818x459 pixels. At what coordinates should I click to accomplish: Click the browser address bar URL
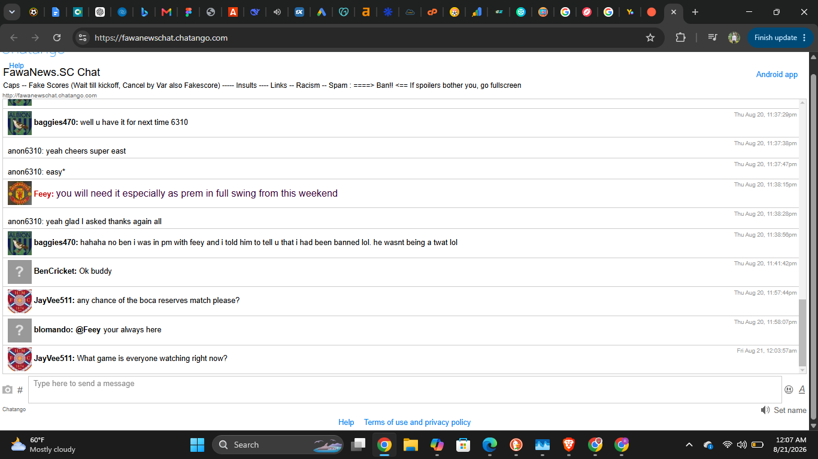click(x=161, y=38)
